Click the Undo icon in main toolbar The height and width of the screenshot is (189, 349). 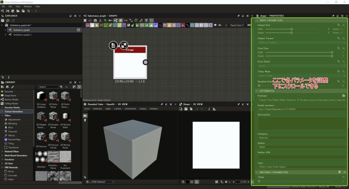coord(29,11)
